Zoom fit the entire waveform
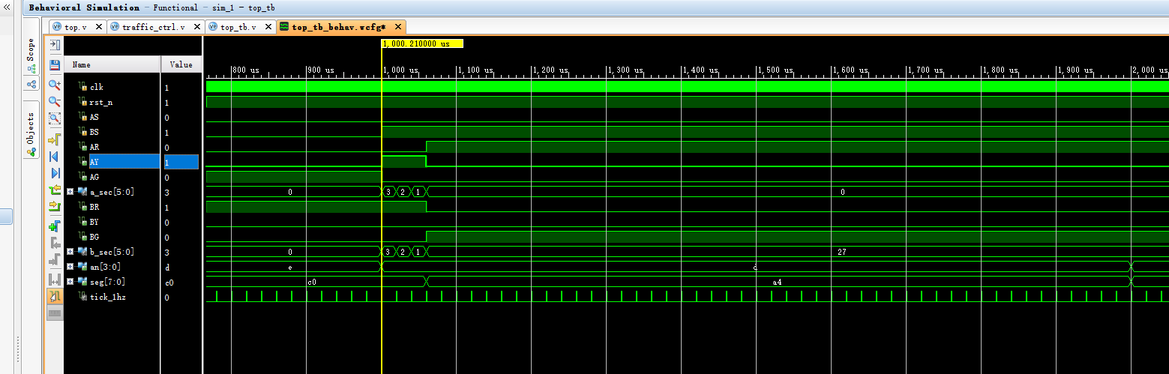 (x=55, y=118)
